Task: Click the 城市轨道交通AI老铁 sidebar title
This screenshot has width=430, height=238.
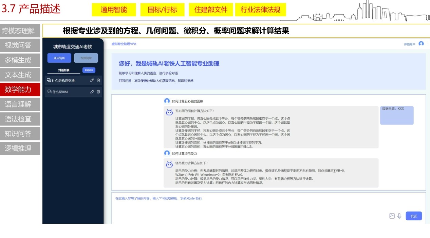Action: tap(73, 46)
